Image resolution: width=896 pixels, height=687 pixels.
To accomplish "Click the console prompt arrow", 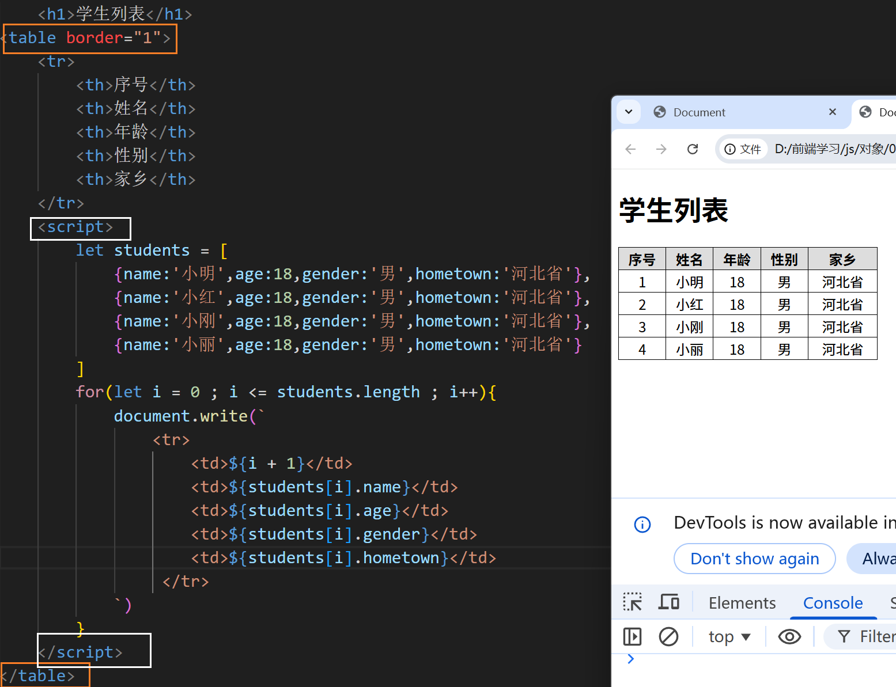I will (x=631, y=659).
